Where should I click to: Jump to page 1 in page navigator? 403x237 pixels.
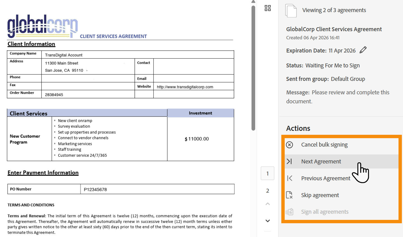pos(268,174)
